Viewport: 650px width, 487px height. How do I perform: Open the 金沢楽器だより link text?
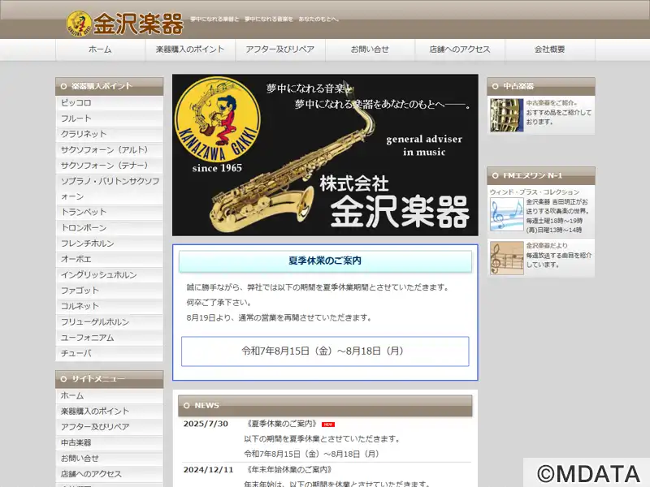click(x=547, y=246)
